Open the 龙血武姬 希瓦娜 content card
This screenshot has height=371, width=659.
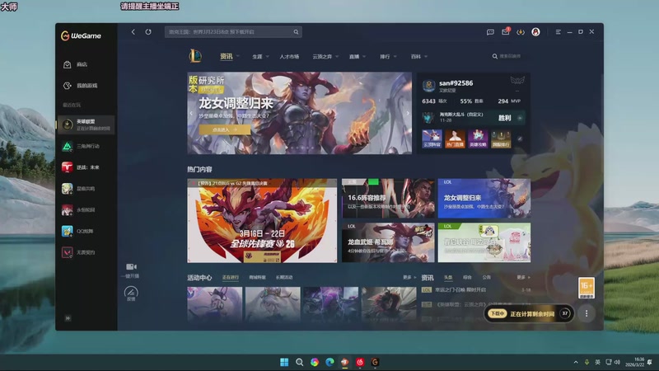pos(388,242)
